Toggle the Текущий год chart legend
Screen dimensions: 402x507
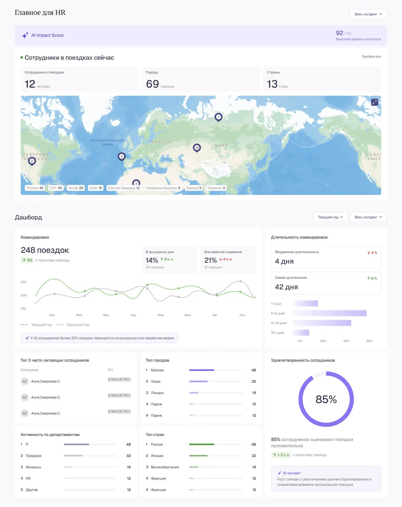pos(36,325)
